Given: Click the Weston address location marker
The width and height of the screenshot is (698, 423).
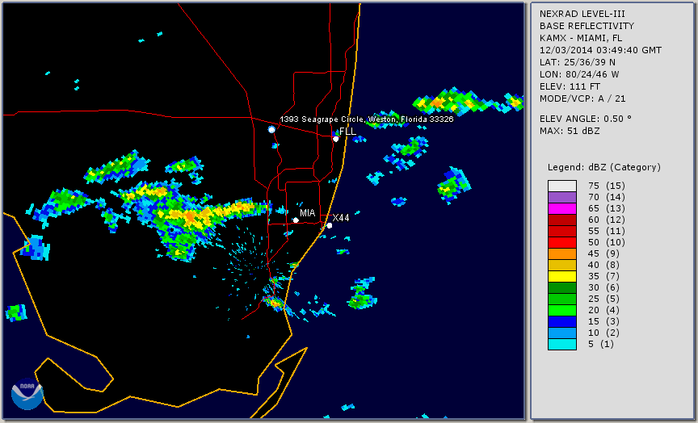Looking at the screenshot, I should click(271, 129).
